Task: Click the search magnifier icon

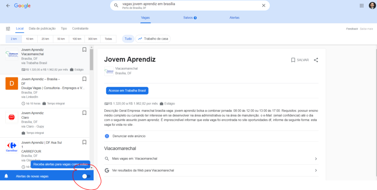Action: click(x=116, y=6)
